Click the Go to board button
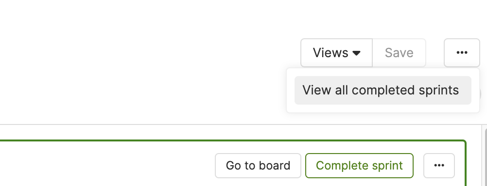487x186 pixels. [x=258, y=166]
